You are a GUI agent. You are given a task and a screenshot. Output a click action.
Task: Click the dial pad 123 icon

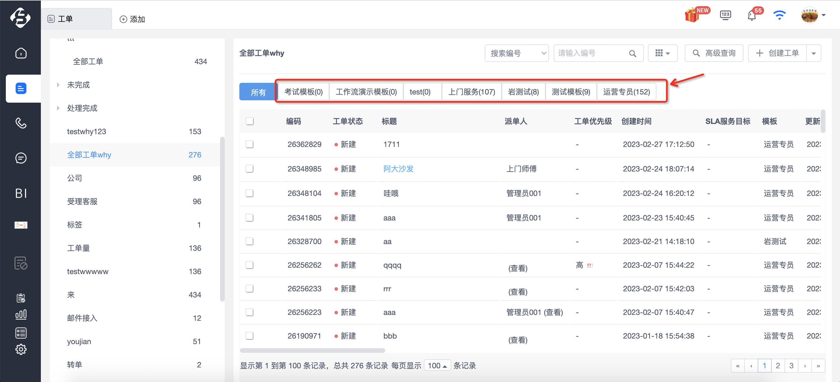pos(725,15)
